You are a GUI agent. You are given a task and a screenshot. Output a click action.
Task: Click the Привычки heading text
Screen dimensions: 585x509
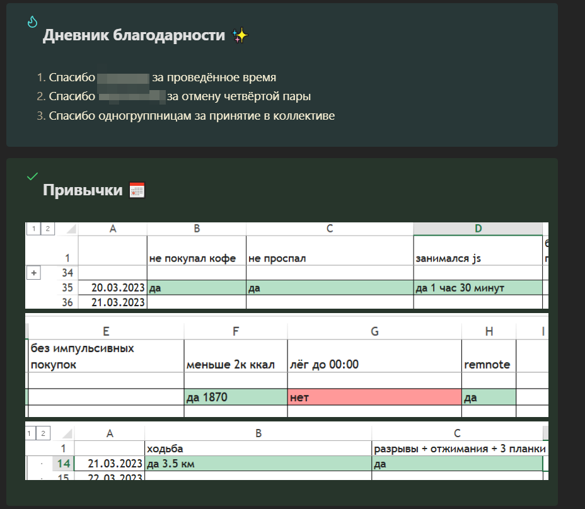click(x=83, y=190)
